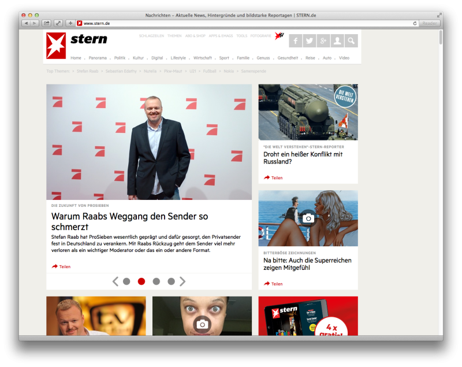Open the stern TV logo link
This screenshot has width=462, height=367.
[x=279, y=36]
